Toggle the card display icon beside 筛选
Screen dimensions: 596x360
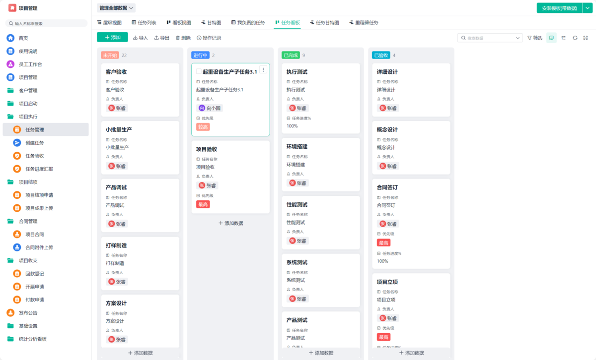(551, 38)
